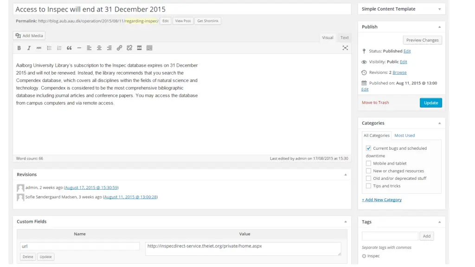This screenshot has width=475, height=267.
Task: Collapse the Publish panel
Action: tap(439, 27)
